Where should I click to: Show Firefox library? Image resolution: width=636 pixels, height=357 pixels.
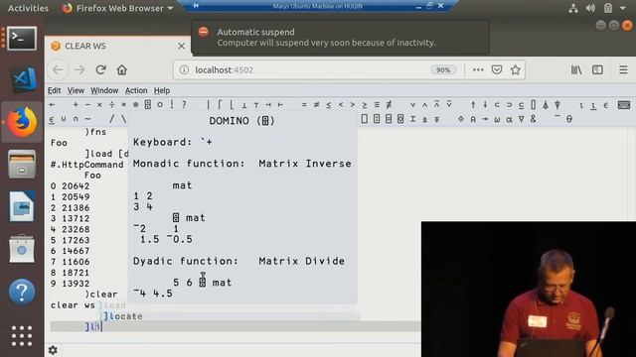point(576,70)
